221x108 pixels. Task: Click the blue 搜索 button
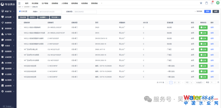tap(208, 12)
